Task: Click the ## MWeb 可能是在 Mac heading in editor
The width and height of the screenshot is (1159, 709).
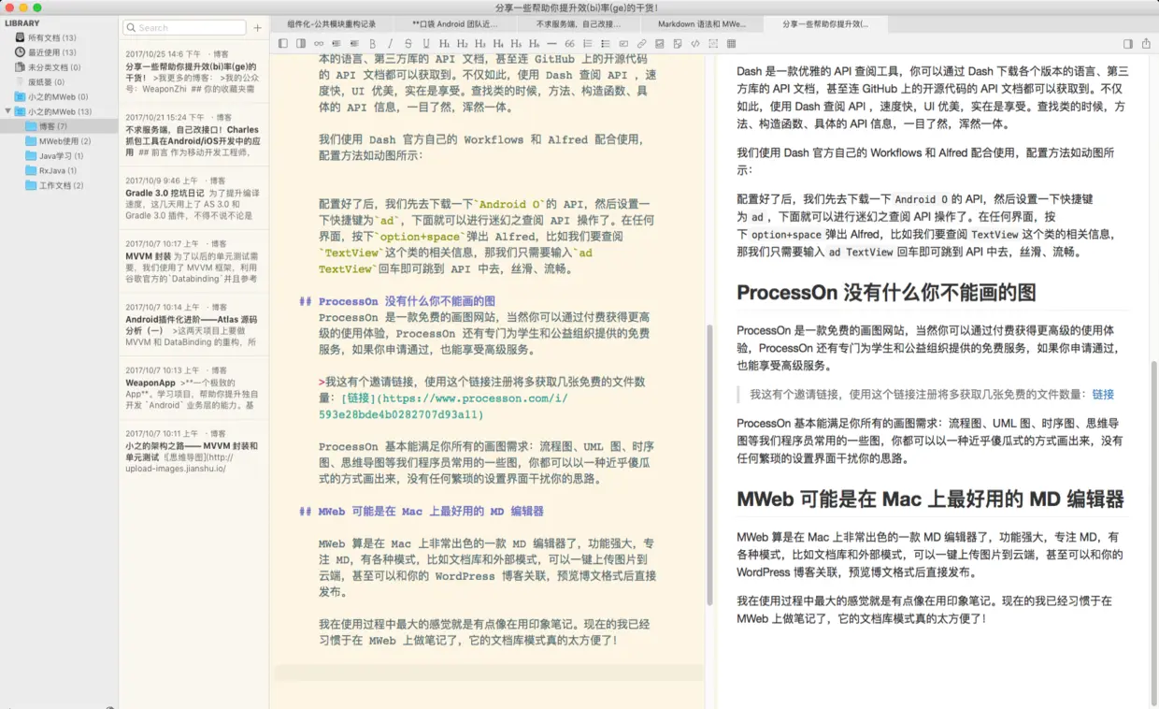Action: click(x=422, y=512)
